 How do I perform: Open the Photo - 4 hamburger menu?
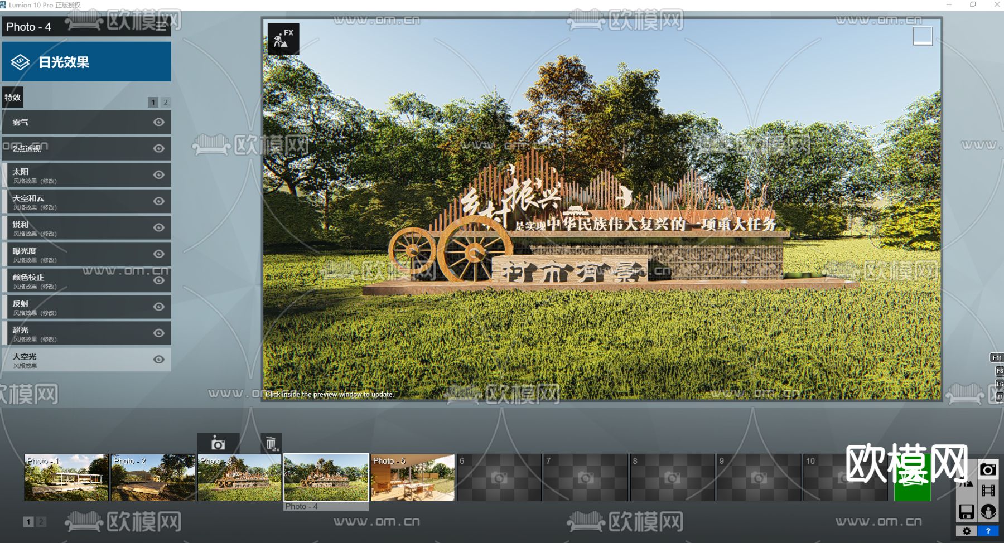tap(161, 26)
